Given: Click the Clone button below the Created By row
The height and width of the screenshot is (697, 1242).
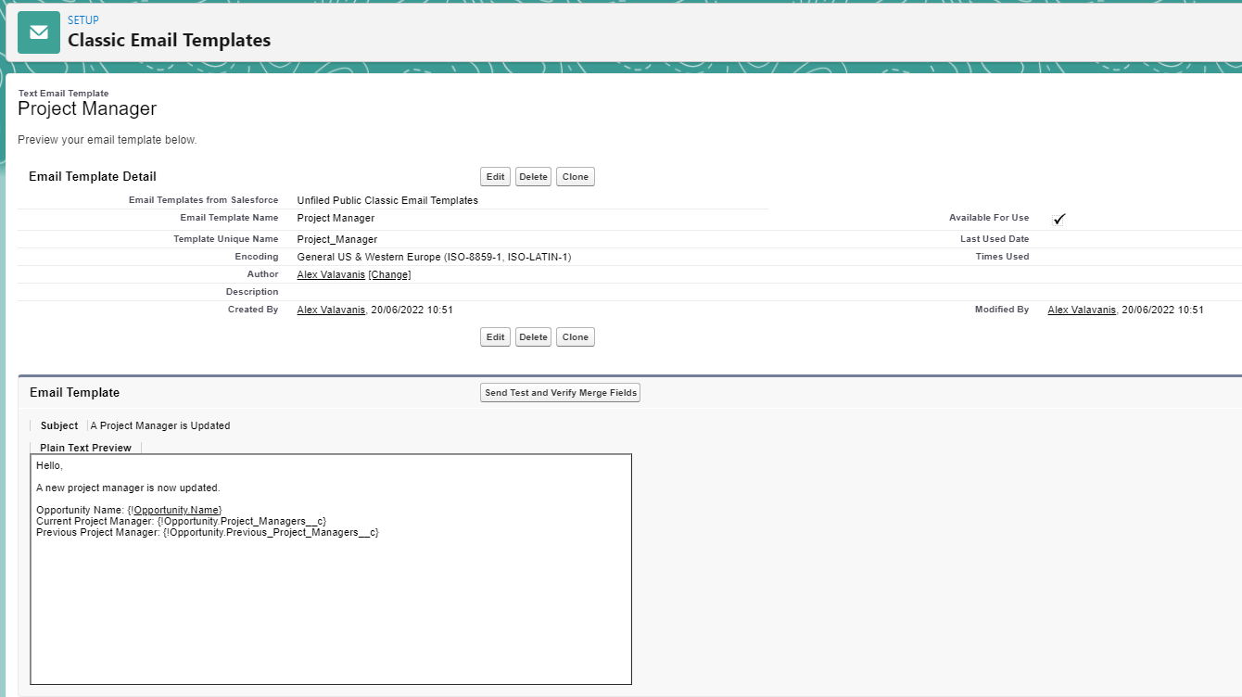Looking at the screenshot, I should coord(575,337).
